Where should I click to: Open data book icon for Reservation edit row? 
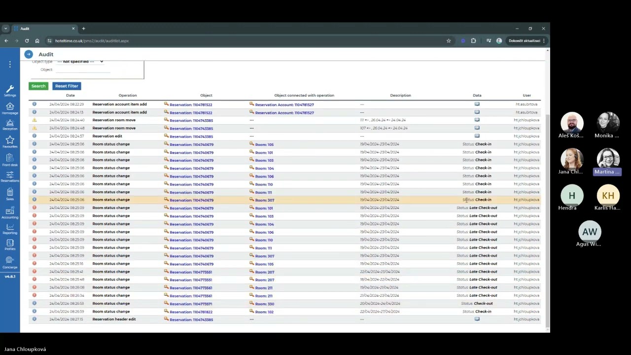[477, 136]
